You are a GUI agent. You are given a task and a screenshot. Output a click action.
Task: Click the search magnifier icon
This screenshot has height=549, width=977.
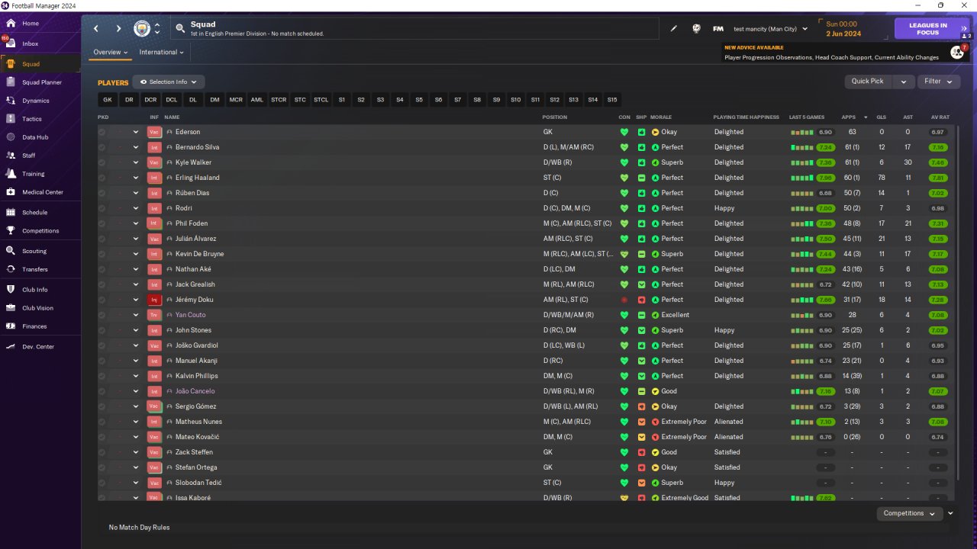click(x=180, y=28)
